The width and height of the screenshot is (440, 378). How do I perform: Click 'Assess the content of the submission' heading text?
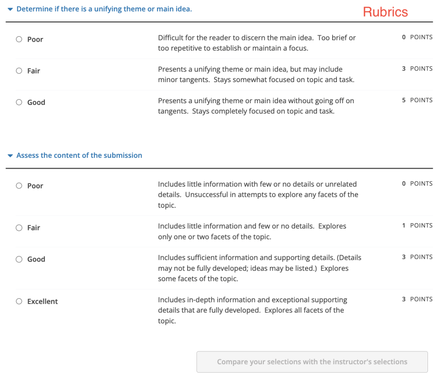(79, 155)
